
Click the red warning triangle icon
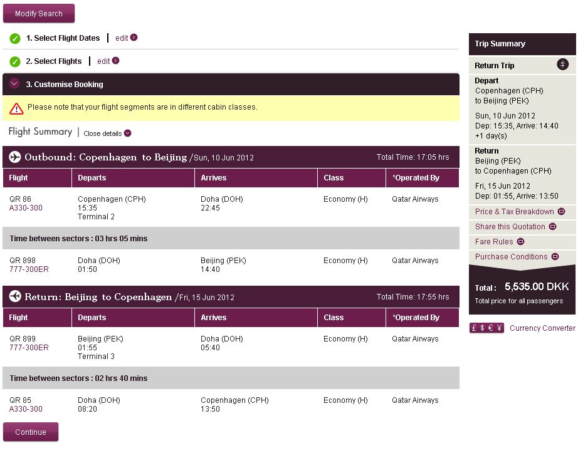coord(16,108)
